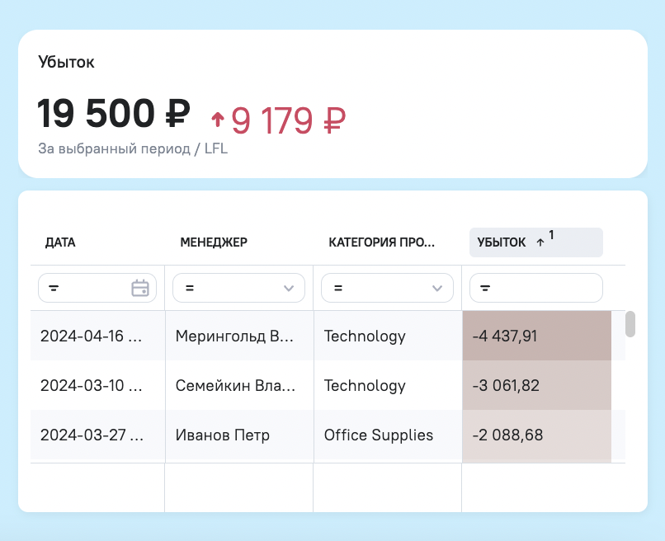Sort by the Менеджер column header
Viewport: 665px width, 541px height.
214,242
